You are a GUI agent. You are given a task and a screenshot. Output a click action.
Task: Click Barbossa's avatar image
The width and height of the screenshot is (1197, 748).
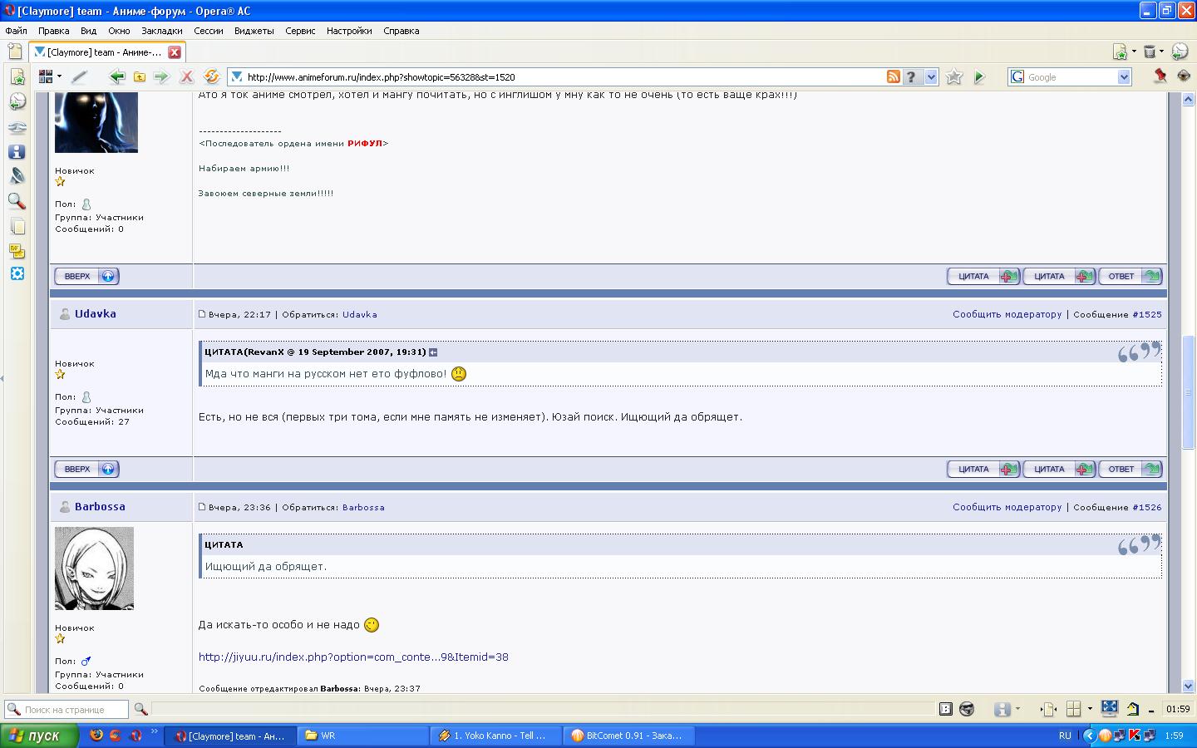[94, 568]
